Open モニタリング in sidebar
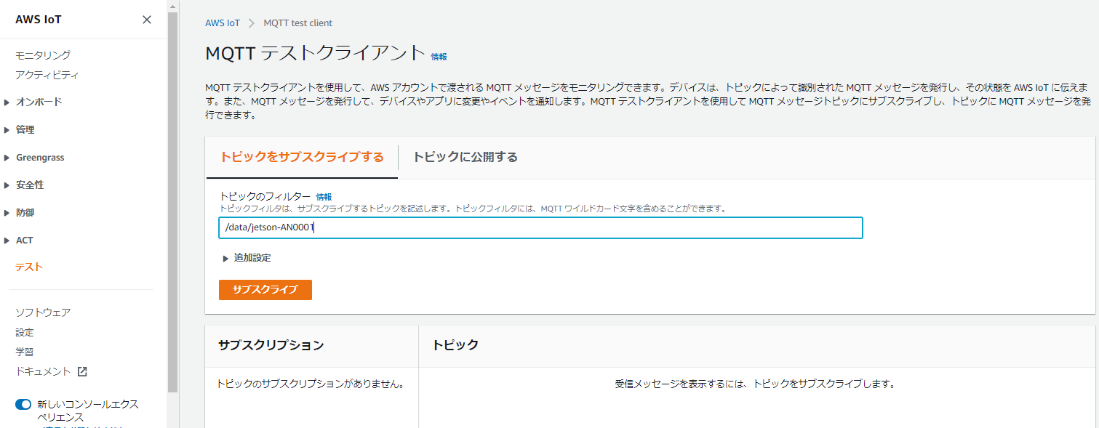This screenshot has width=1099, height=428. pyautogui.click(x=43, y=55)
